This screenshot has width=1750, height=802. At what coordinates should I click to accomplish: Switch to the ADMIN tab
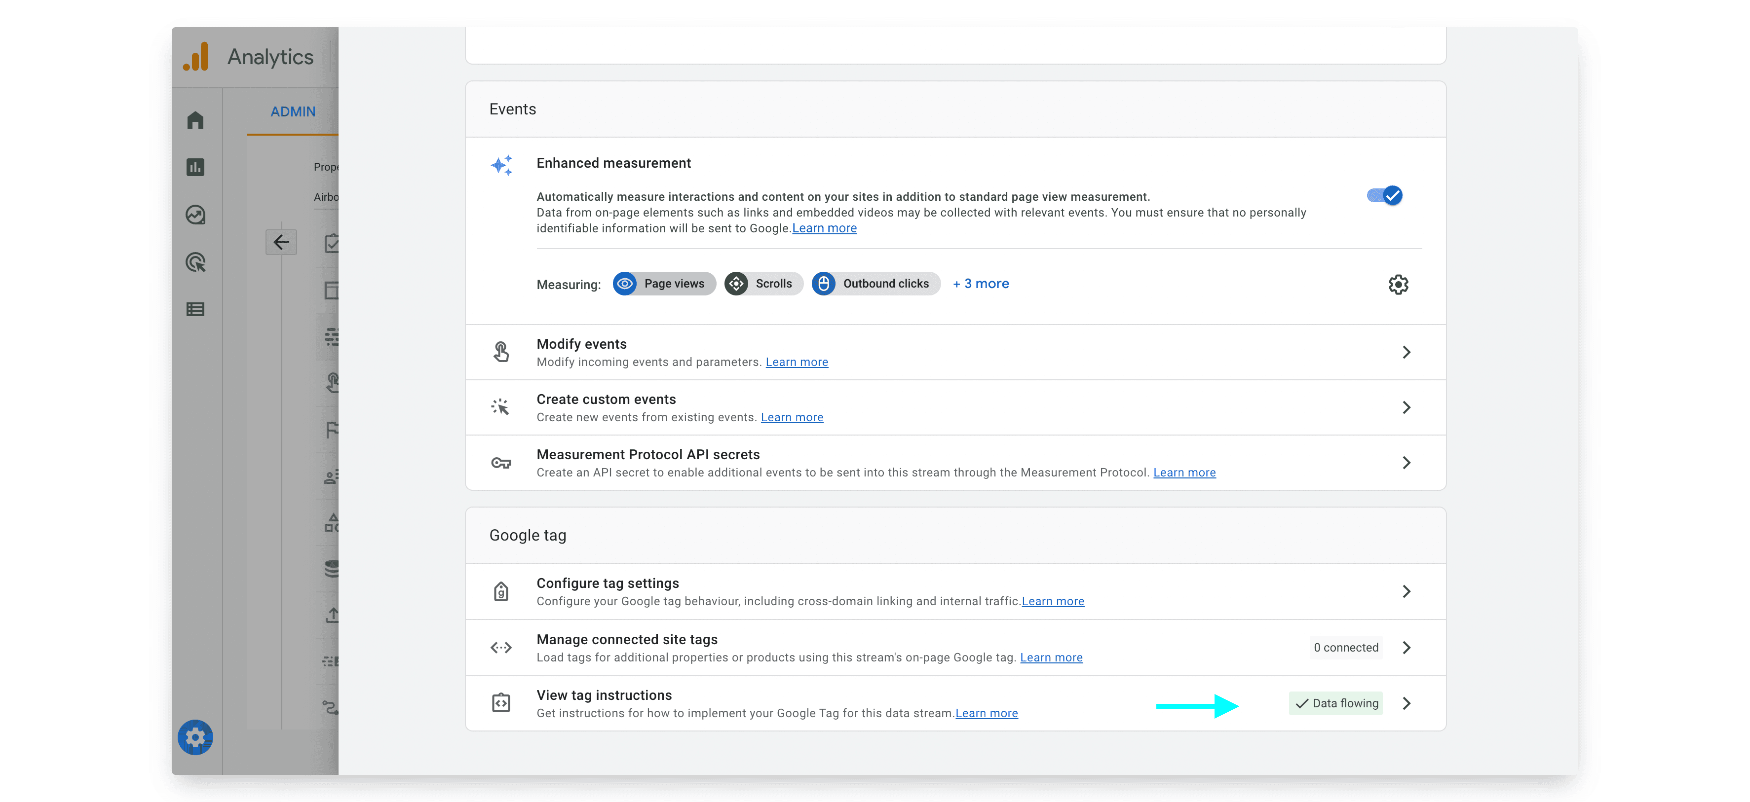(293, 112)
